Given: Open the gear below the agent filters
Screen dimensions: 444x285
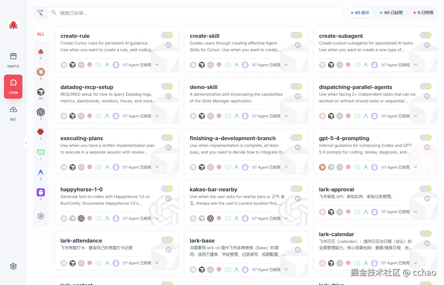Looking at the screenshot, I should click(41, 216).
